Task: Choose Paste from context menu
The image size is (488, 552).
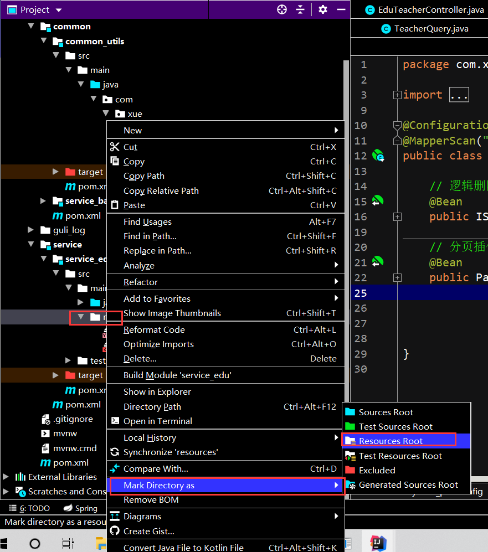Action: [225, 205]
